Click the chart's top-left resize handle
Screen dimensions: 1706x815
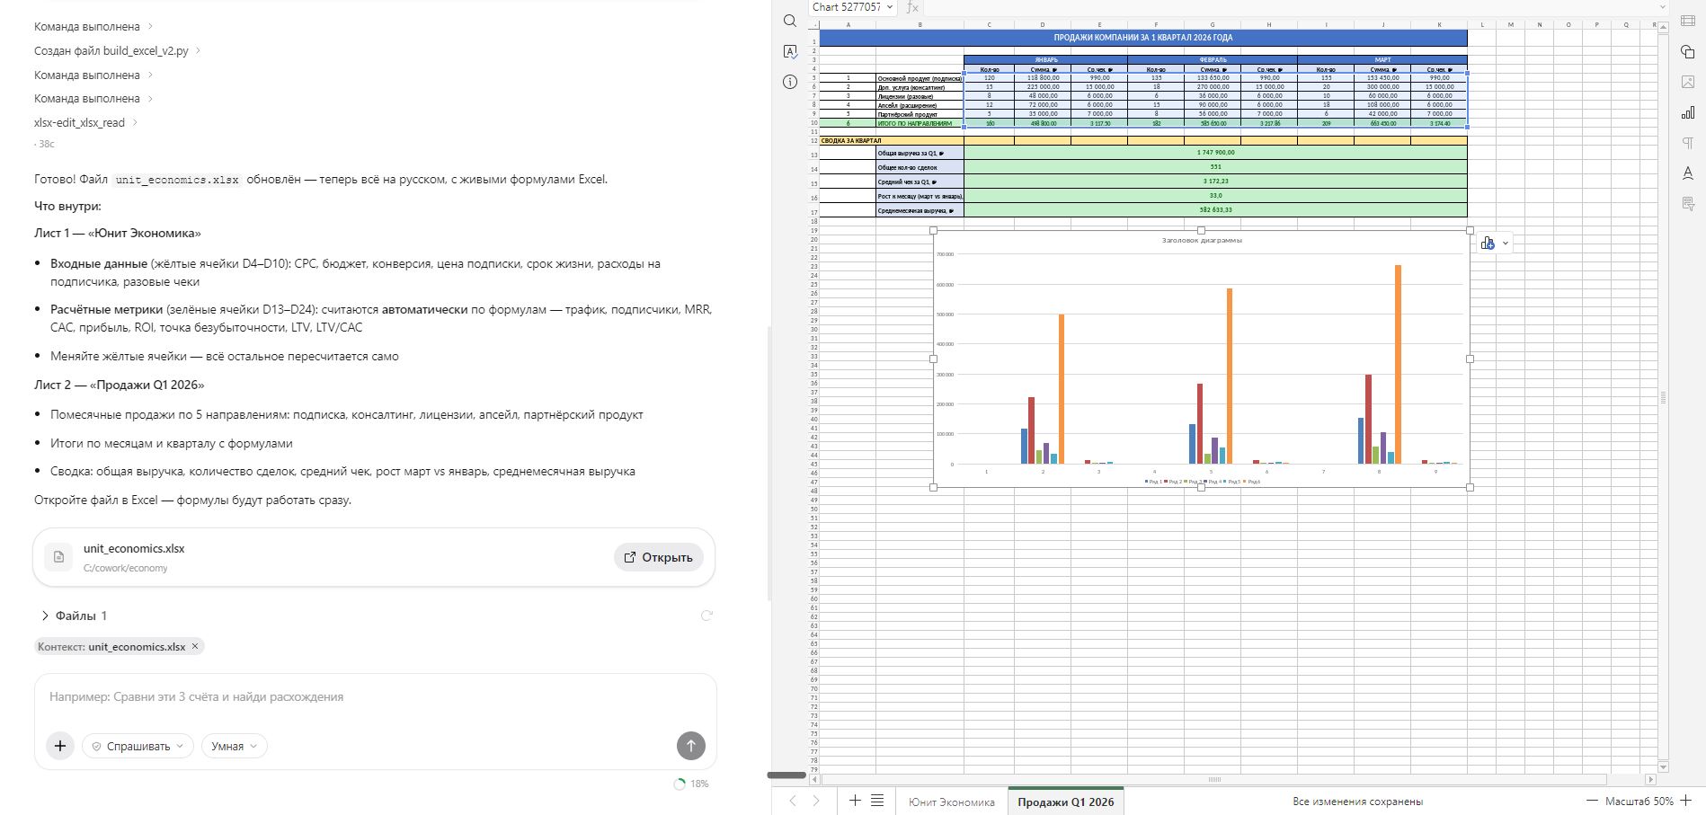tap(933, 231)
